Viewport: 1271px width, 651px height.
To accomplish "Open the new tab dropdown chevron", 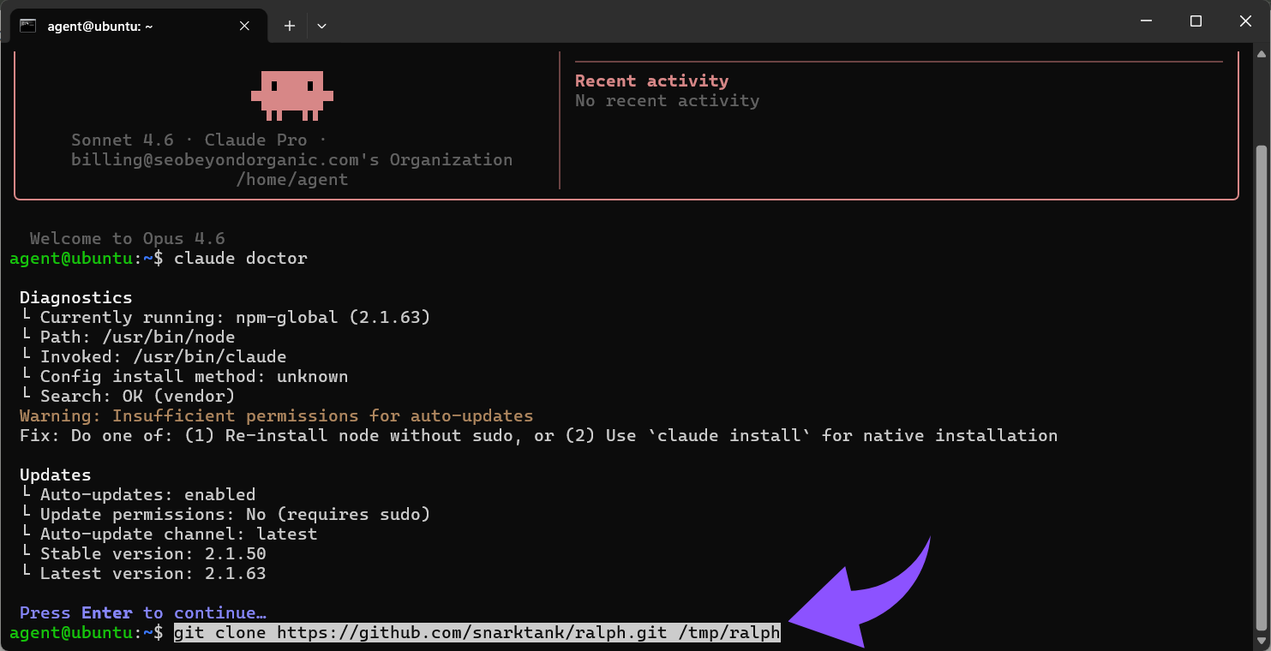I will (321, 26).
